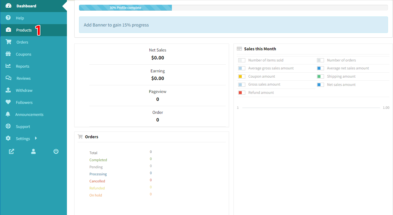393x215 pixels.
Task: Expand the Settings submenu arrow
Action: [36, 138]
